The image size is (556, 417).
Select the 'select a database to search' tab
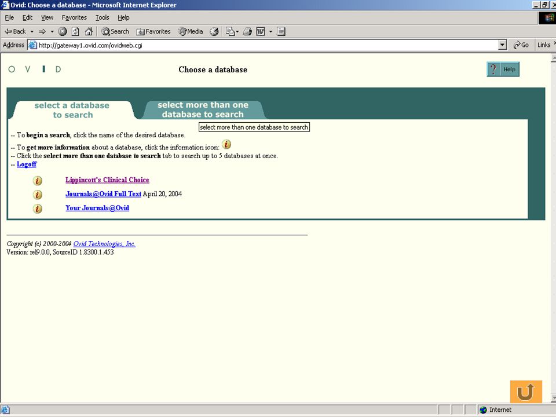[x=72, y=110]
